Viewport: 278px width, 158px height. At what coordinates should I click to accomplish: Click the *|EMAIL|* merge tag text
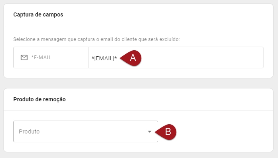point(104,58)
